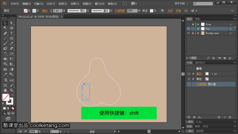
Task: Click the locate object magnifier in Layers panel
Action: point(208,58)
